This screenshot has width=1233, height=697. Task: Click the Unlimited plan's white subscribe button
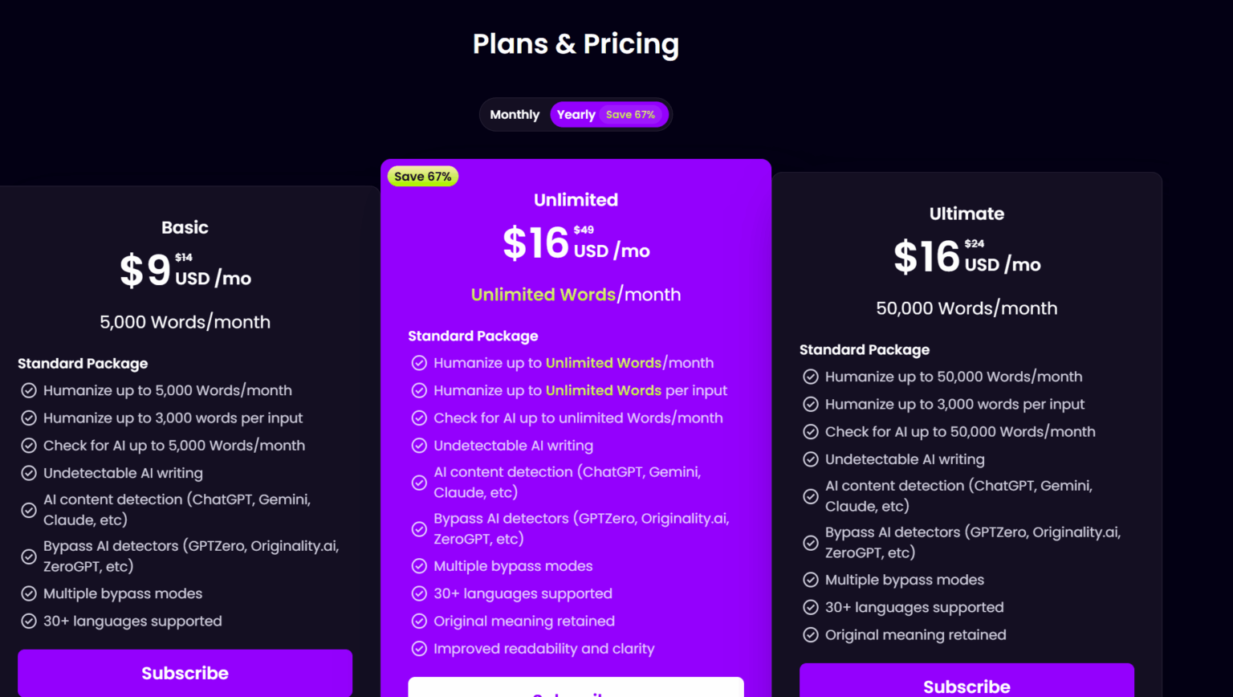click(x=576, y=688)
